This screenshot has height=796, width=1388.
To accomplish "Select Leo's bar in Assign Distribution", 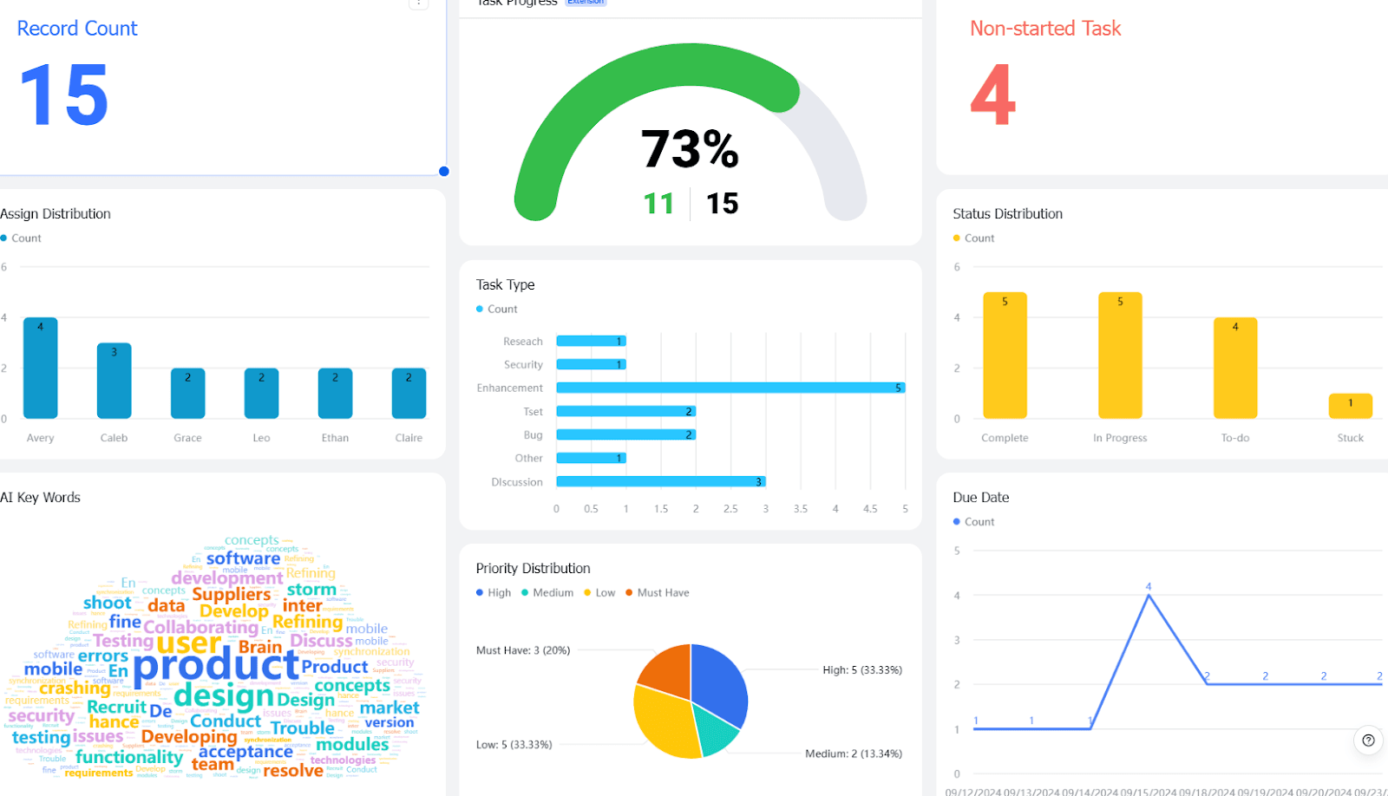I will [x=261, y=393].
